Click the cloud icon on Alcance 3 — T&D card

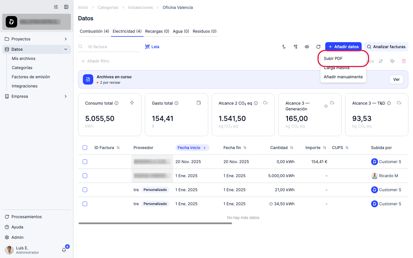(x=399, y=103)
